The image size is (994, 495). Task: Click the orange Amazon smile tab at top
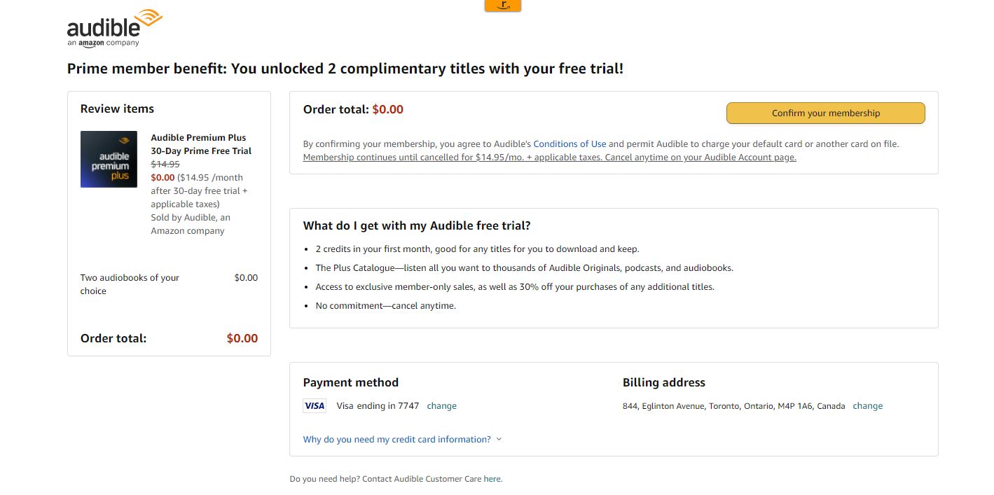point(502,6)
